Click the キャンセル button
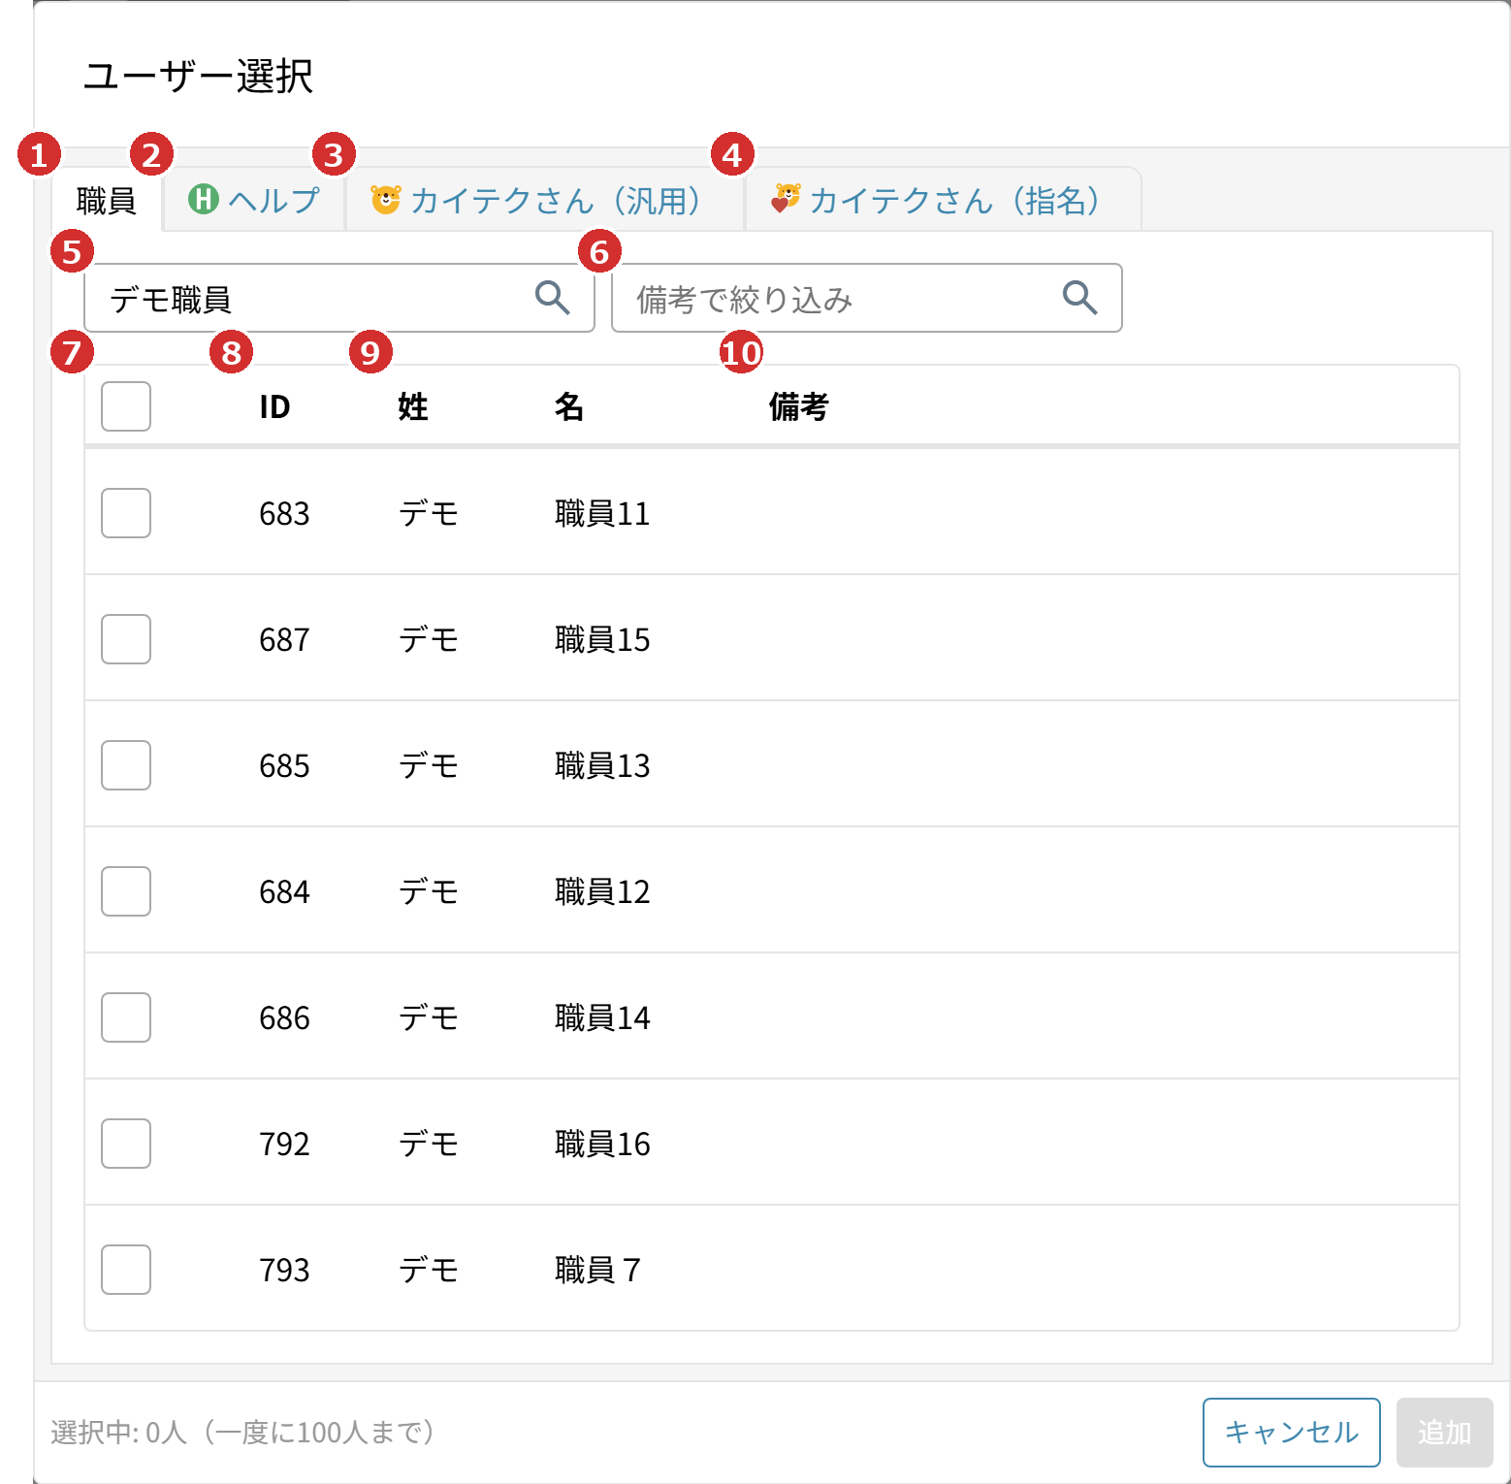This screenshot has width=1511, height=1484. (x=1291, y=1432)
